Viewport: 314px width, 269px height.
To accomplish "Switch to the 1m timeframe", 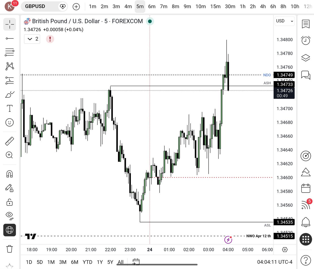I will pyautogui.click(x=93, y=7).
